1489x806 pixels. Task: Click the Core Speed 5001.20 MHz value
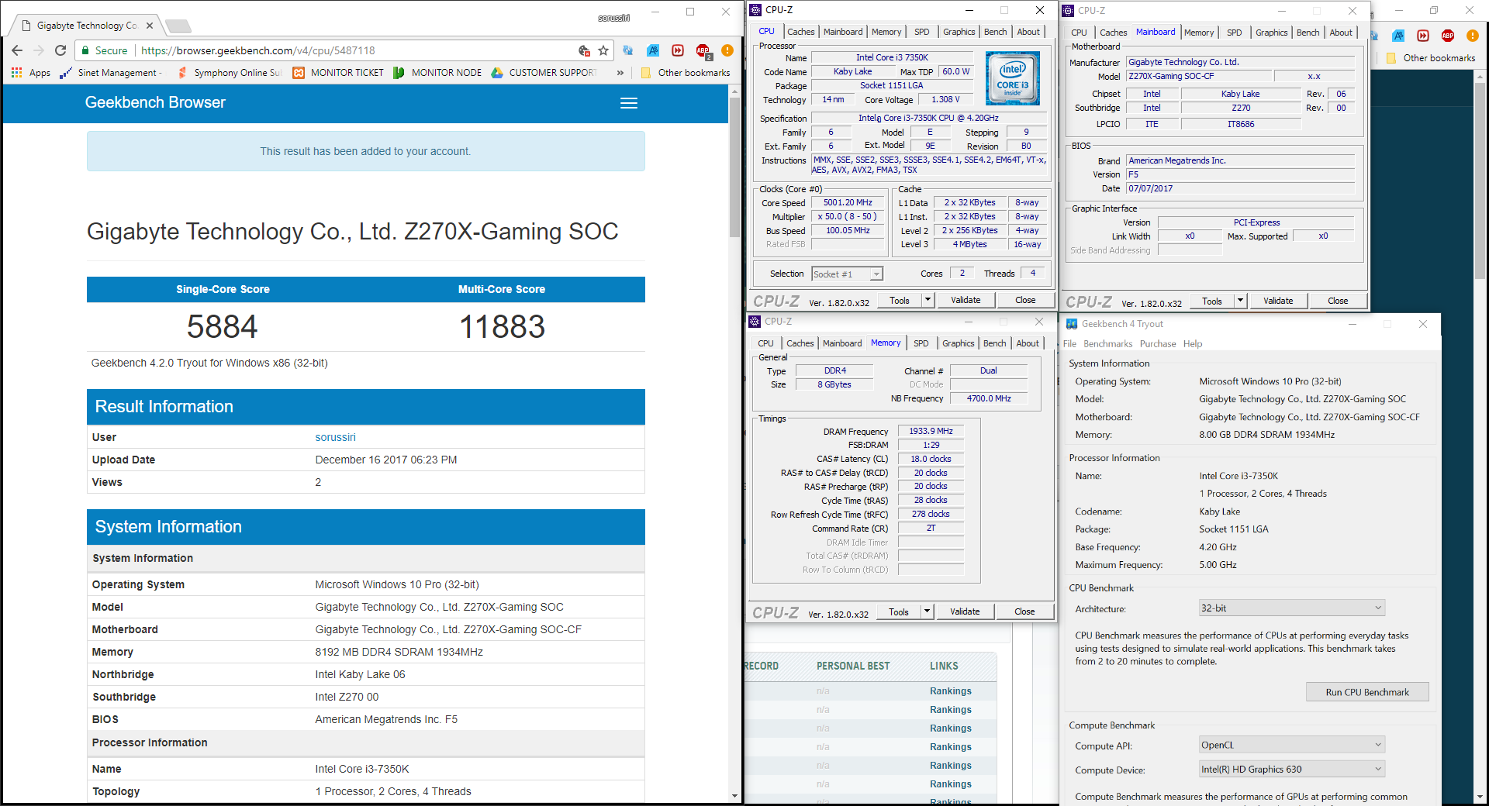click(x=848, y=203)
